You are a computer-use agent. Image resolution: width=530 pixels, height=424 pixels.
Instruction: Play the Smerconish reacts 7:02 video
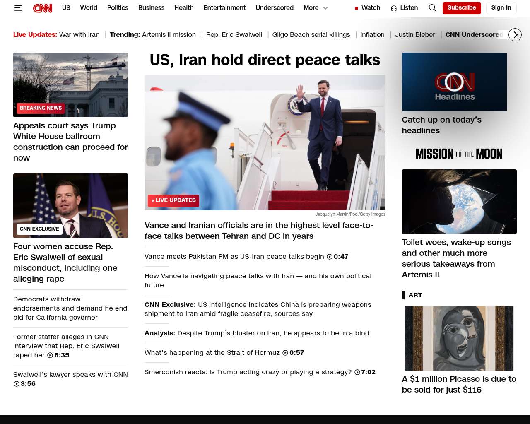(x=357, y=372)
